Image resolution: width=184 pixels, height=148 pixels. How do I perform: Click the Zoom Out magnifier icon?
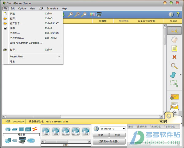point(84,15)
